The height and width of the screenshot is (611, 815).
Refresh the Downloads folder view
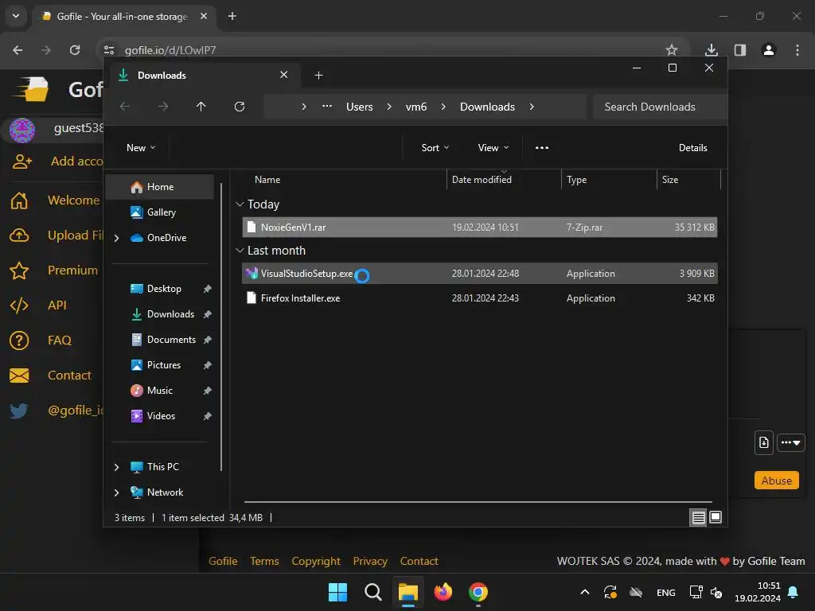coord(239,107)
